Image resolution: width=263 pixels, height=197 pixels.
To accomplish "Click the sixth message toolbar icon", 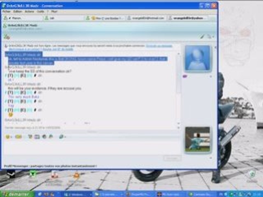I will click(x=51, y=137).
